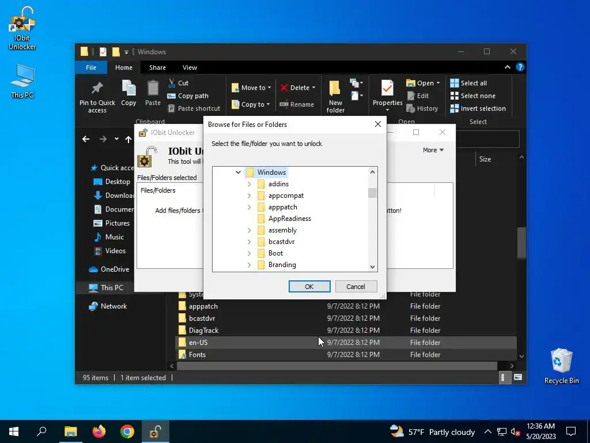The image size is (590, 443).
Task: Click Invert selection in ribbon
Action: tap(478, 108)
